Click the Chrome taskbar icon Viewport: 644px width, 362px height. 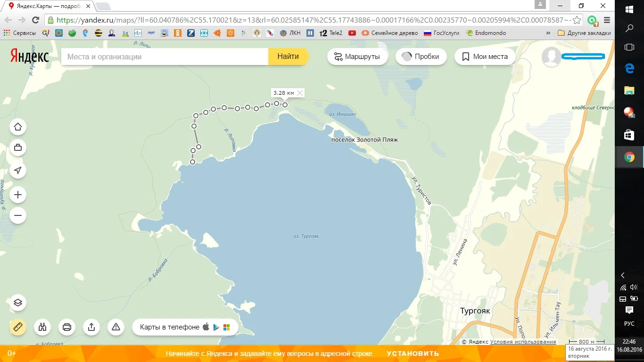click(629, 157)
